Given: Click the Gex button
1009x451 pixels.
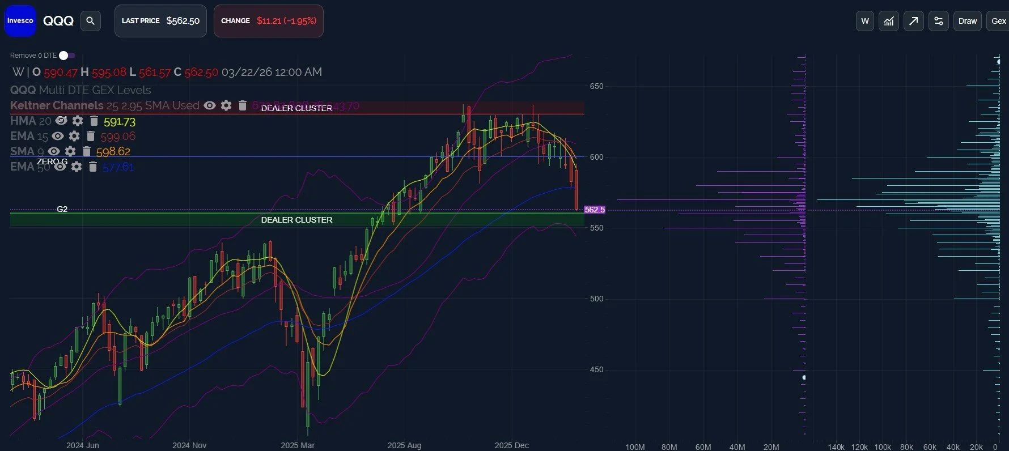Looking at the screenshot, I should [x=998, y=21].
